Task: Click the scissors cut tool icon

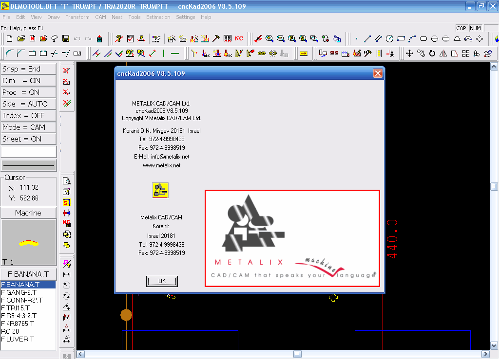Action: pyautogui.click(x=390, y=54)
